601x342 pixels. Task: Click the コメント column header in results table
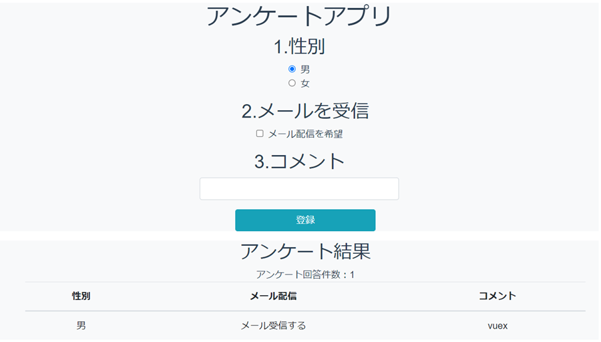point(497,296)
